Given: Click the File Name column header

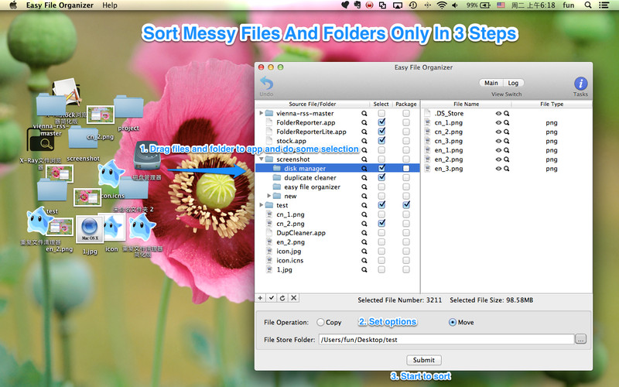Looking at the screenshot, I should click(x=467, y=104).
